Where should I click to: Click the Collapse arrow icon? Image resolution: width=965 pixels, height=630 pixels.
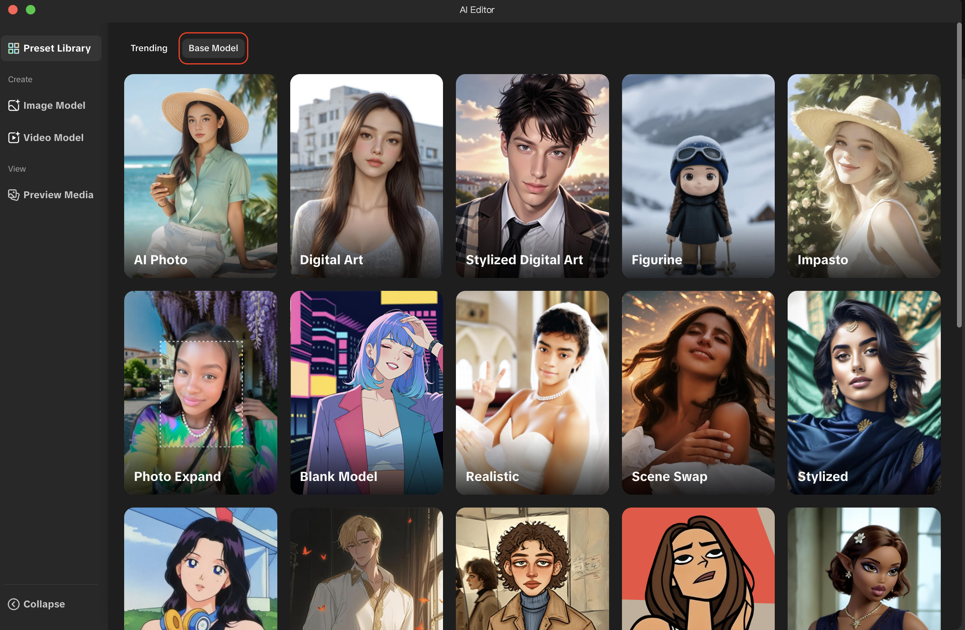point(13,604)
